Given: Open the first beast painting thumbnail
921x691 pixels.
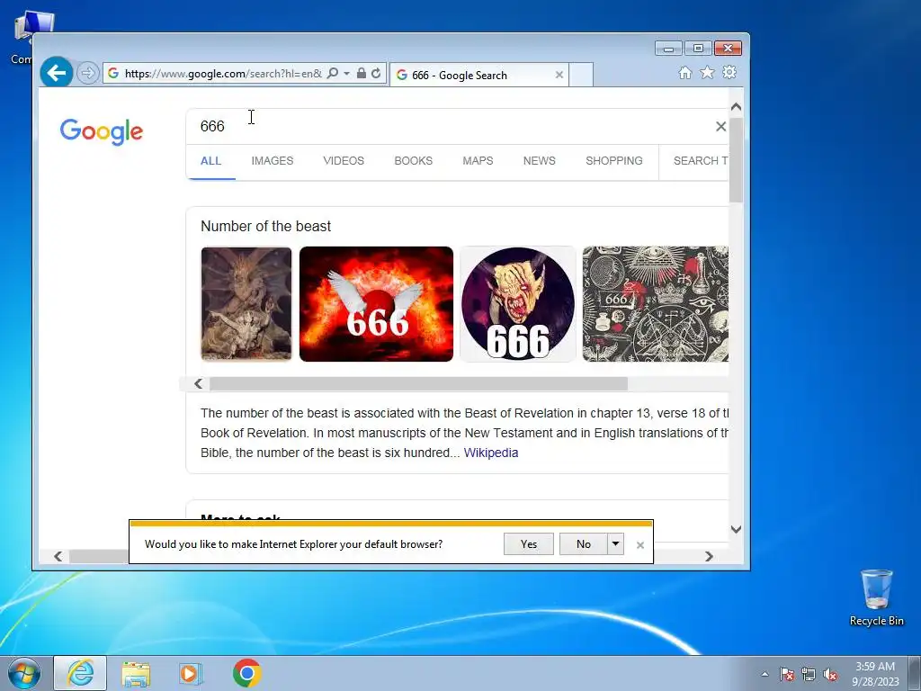Looking at the screenshot, I should [x=246, y=304].
